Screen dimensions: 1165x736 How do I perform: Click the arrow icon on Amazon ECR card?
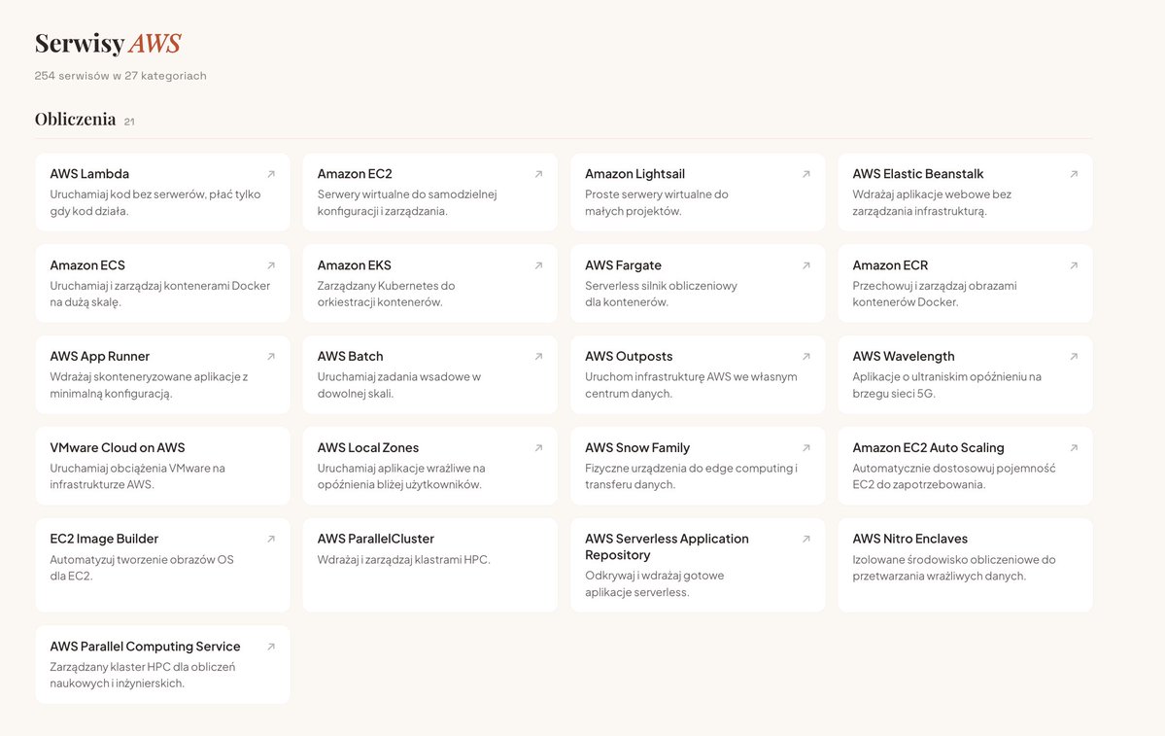tap(1074, 265)
